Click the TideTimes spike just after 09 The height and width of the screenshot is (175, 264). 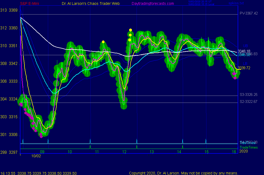pyautogui.click(x=48, y=141)
